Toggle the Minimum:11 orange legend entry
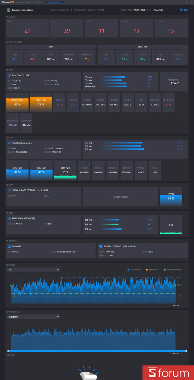Screen dimensions: 194x380 (x=153, y=270)
